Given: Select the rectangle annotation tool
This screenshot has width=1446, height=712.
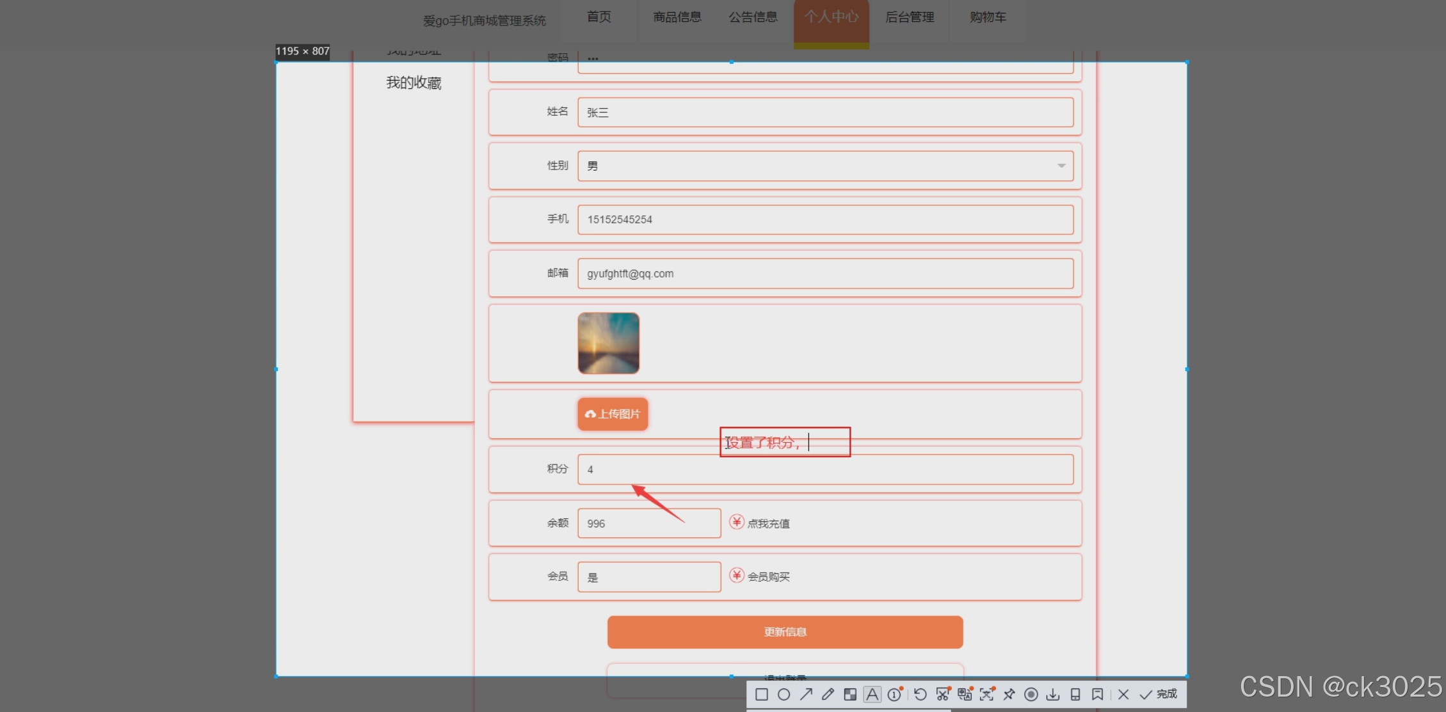Looking at the screenshot, I should coord(761,695).
